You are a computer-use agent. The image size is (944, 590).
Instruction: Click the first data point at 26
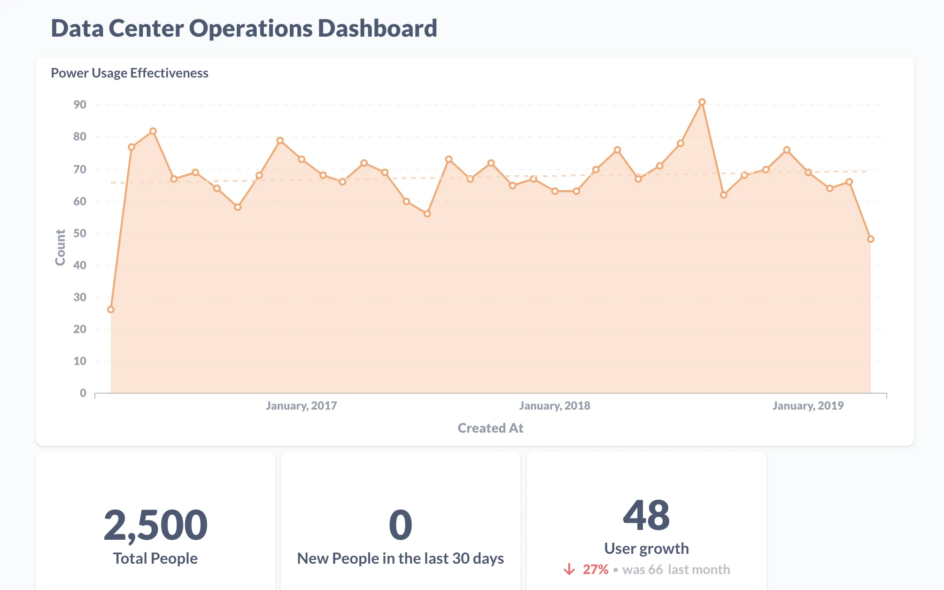tap(111, 310)
